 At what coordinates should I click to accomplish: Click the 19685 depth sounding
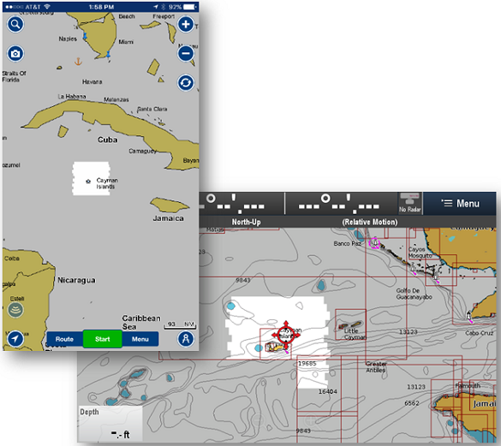click(307, 364)
